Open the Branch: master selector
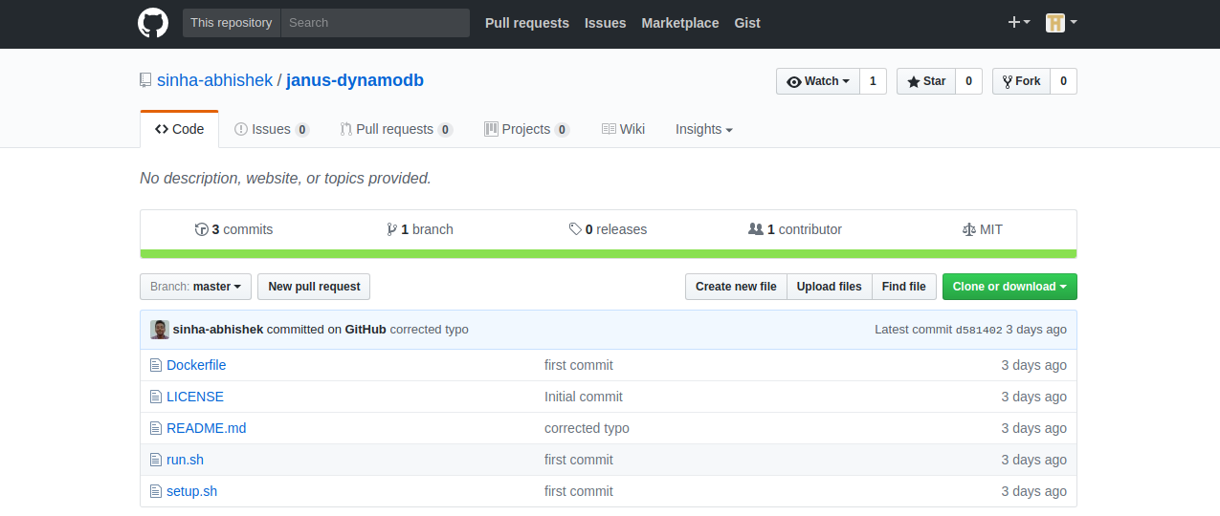 pos(196,287)
